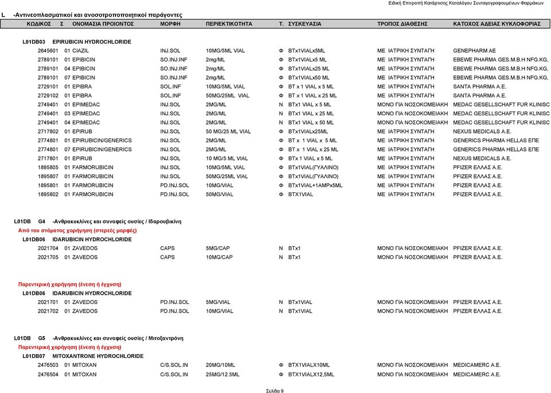
Task: Select EPIBICIN with packaging BTx1VIALx5 ML
Action: click(84, 60)
